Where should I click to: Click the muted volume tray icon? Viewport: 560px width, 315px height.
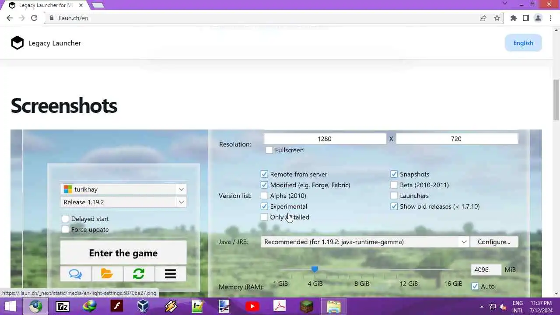[x=503, y=307]
